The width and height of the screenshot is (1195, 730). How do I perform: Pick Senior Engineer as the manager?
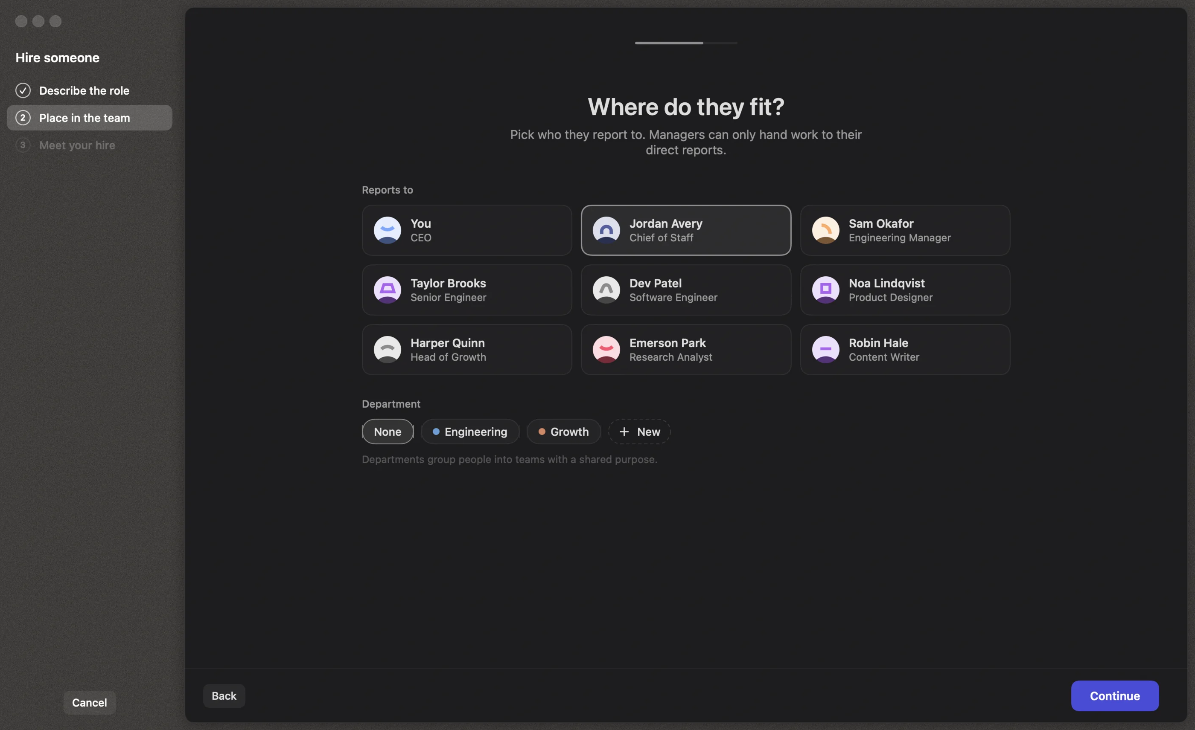466,290
